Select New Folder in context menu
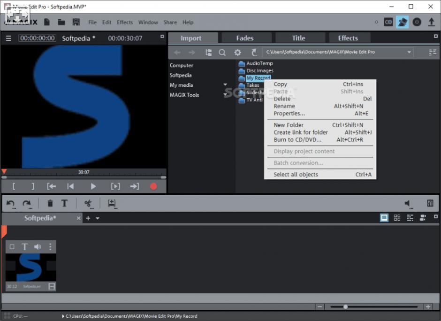Image resolution: width=441 pixels, height=321 pixels. 289,125
